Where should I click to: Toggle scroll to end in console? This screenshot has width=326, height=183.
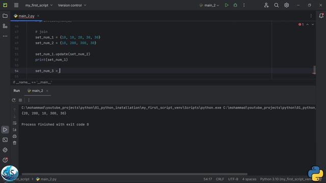pyautogui.click(x=15, y=130)
